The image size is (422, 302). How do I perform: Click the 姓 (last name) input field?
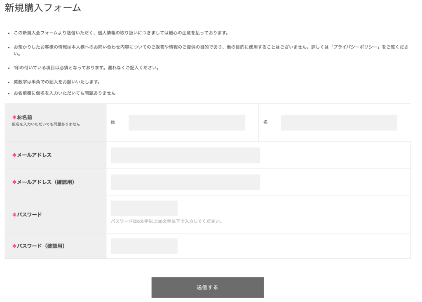click(x=186, y=122)
